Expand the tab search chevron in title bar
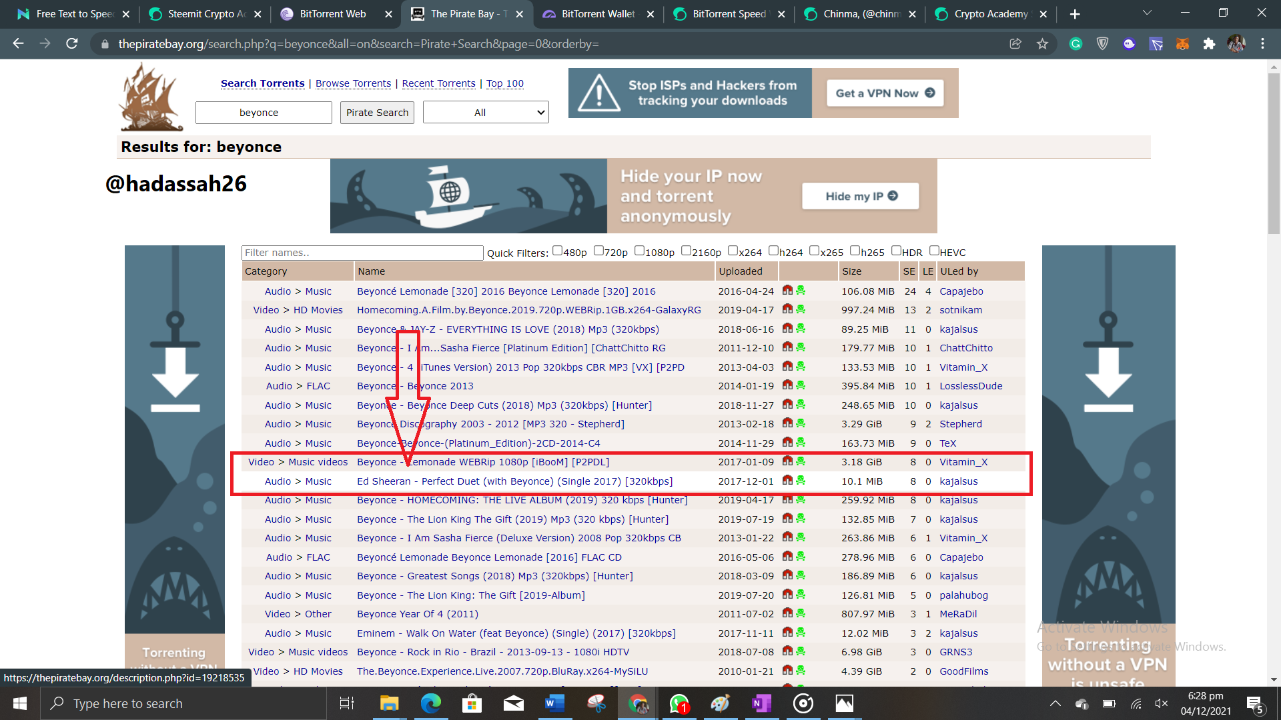The width and height of the screenshot is (1281, 720). (1147, 13)
